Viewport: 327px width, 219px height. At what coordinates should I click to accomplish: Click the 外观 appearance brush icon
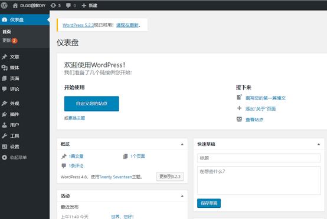point(4,104)
